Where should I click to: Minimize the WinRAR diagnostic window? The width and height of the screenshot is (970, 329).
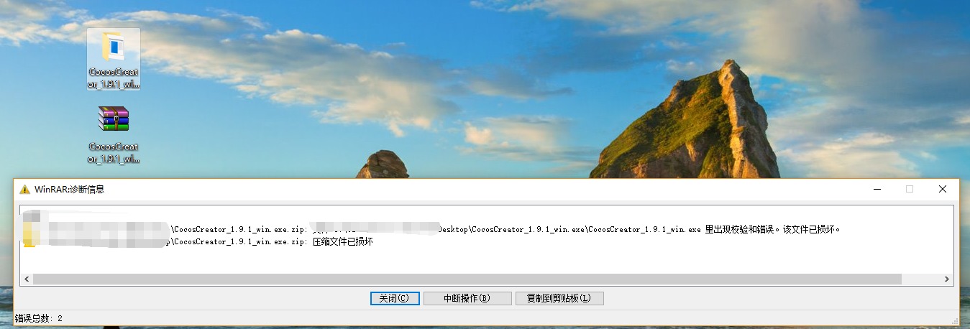click(x=877, y=189)
